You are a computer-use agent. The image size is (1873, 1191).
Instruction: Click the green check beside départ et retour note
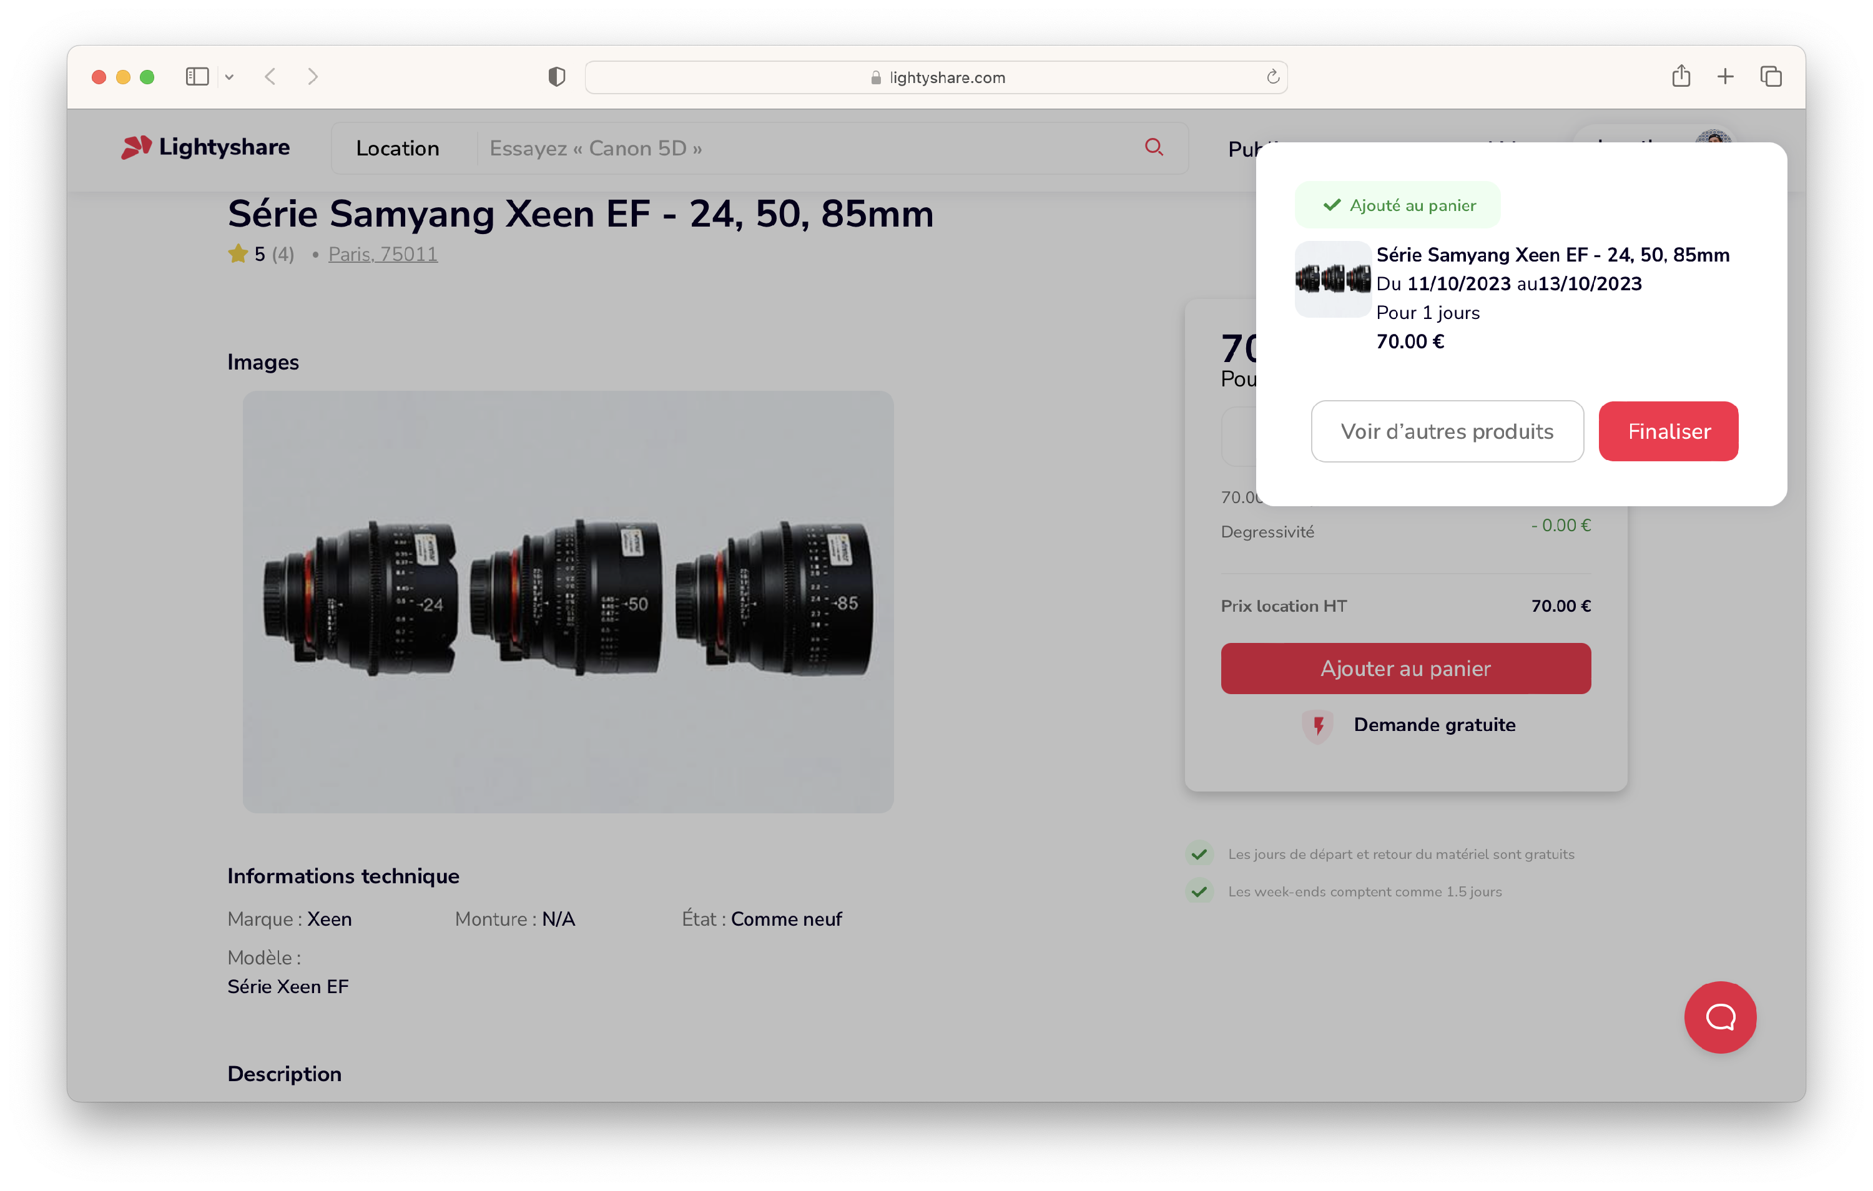click(1199, 854)
